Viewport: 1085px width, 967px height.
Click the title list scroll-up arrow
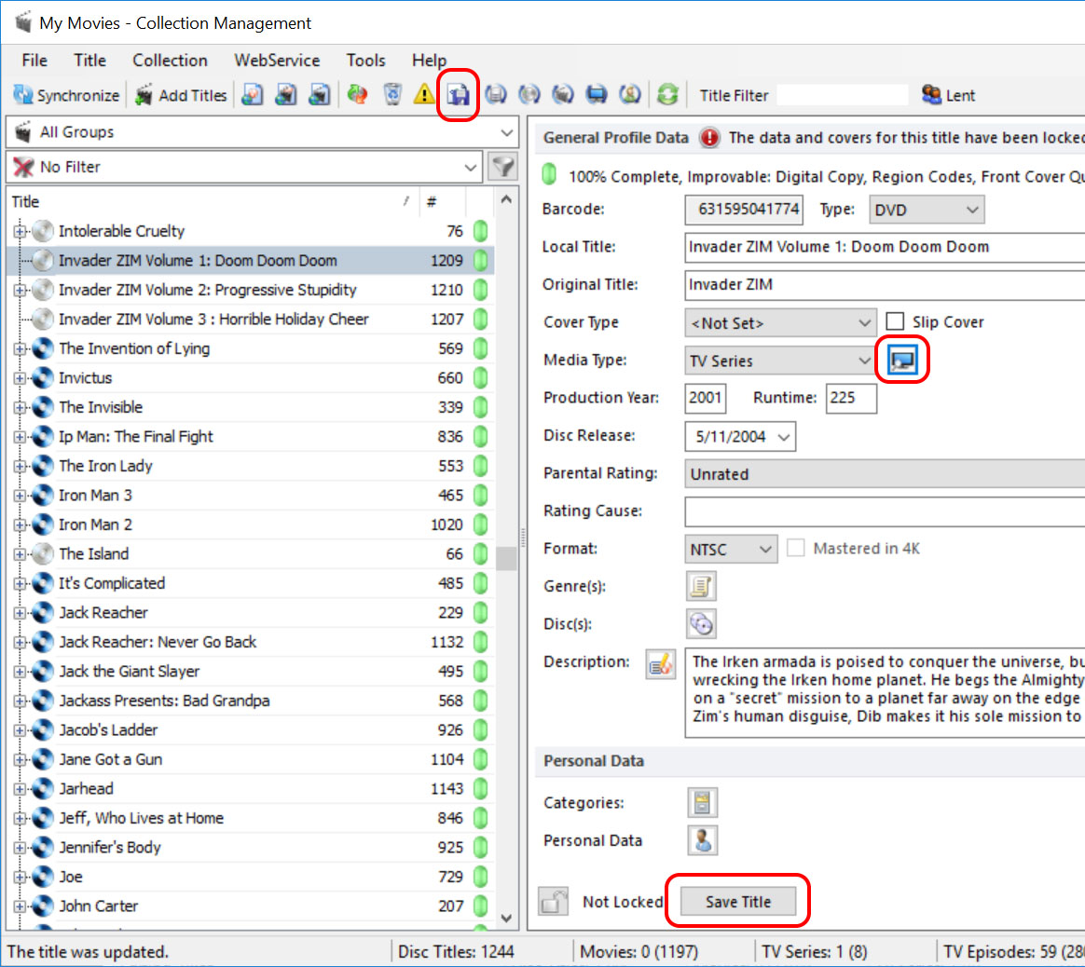point(506,200)
